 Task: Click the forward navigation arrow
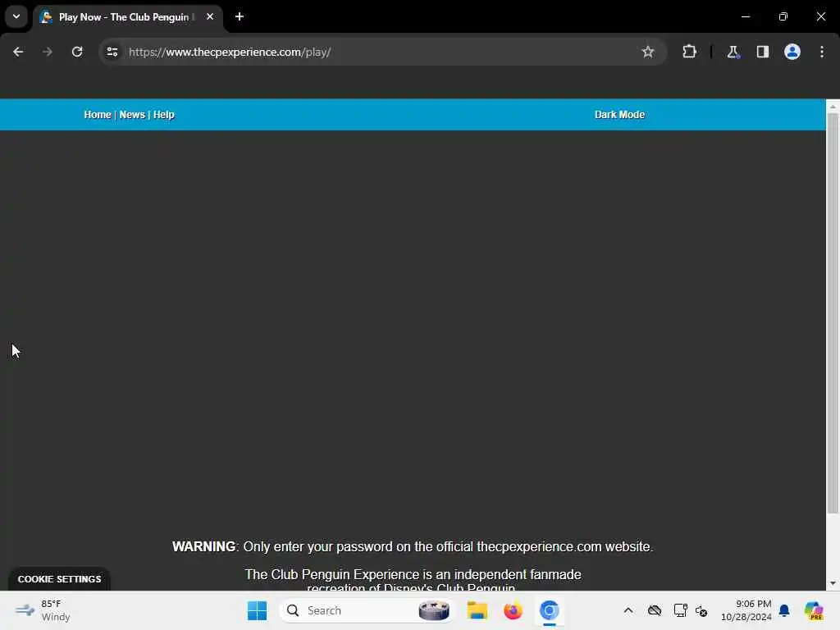pyautogui.click(x=47, y=52)
